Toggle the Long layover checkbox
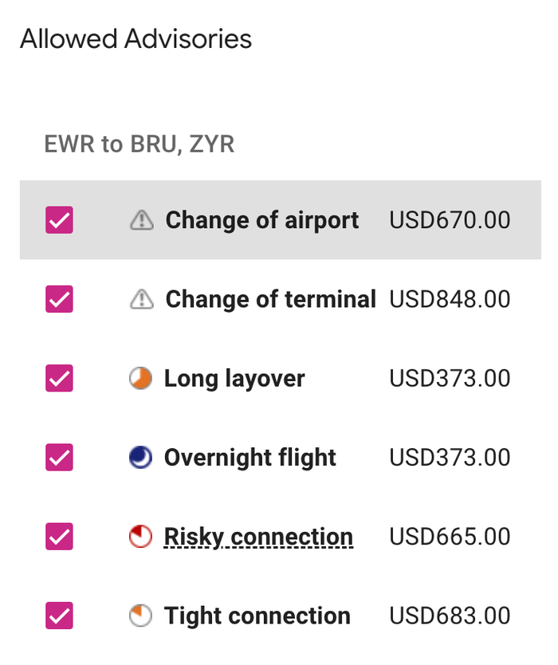558x665 pixels. point(59,378)
